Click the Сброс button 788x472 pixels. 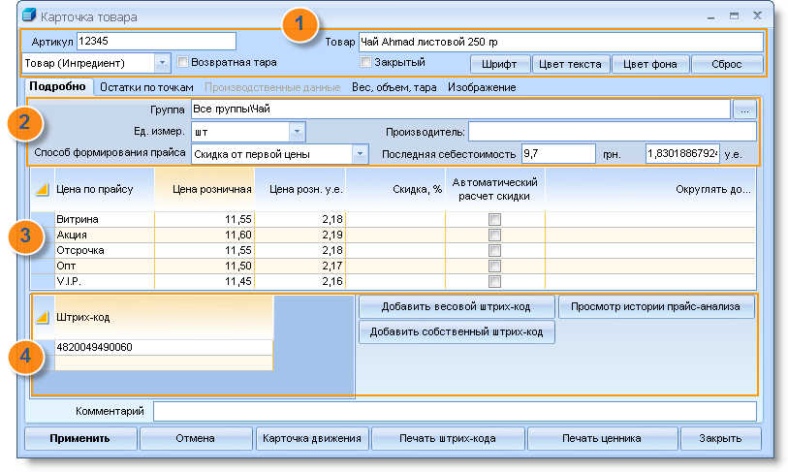click(727, 64)
